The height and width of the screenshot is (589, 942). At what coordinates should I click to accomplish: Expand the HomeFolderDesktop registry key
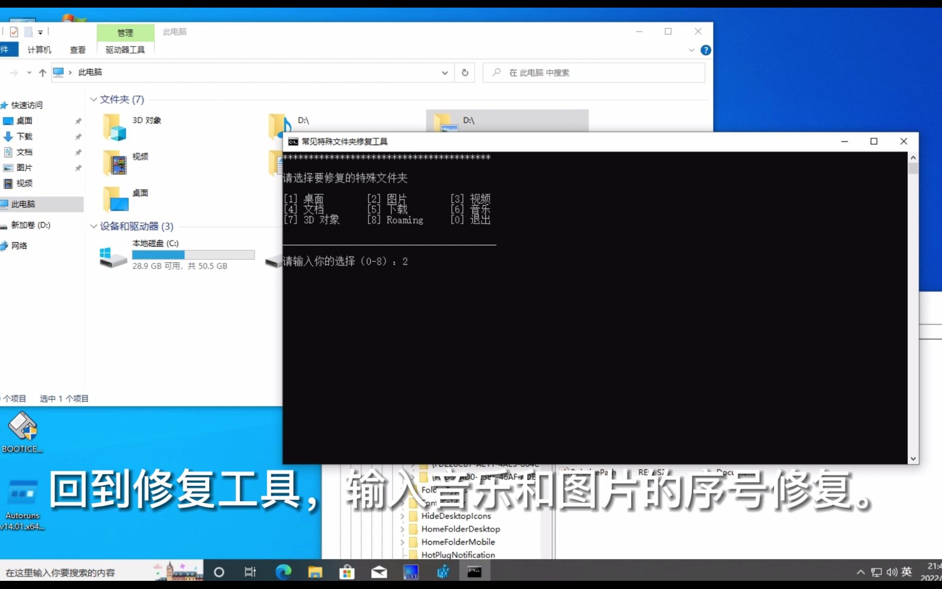(x=402, y=529)
